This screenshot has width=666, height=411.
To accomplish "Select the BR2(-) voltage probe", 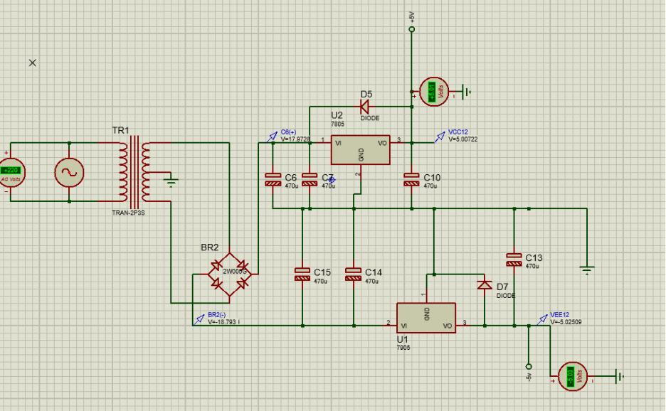I will click(199, 320).
